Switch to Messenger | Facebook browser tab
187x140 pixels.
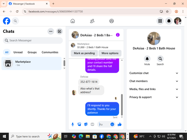[28, 4]
